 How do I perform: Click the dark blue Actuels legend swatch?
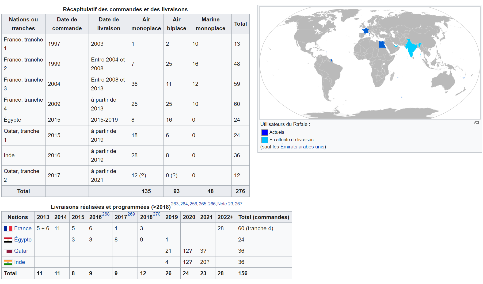(265, 132)
